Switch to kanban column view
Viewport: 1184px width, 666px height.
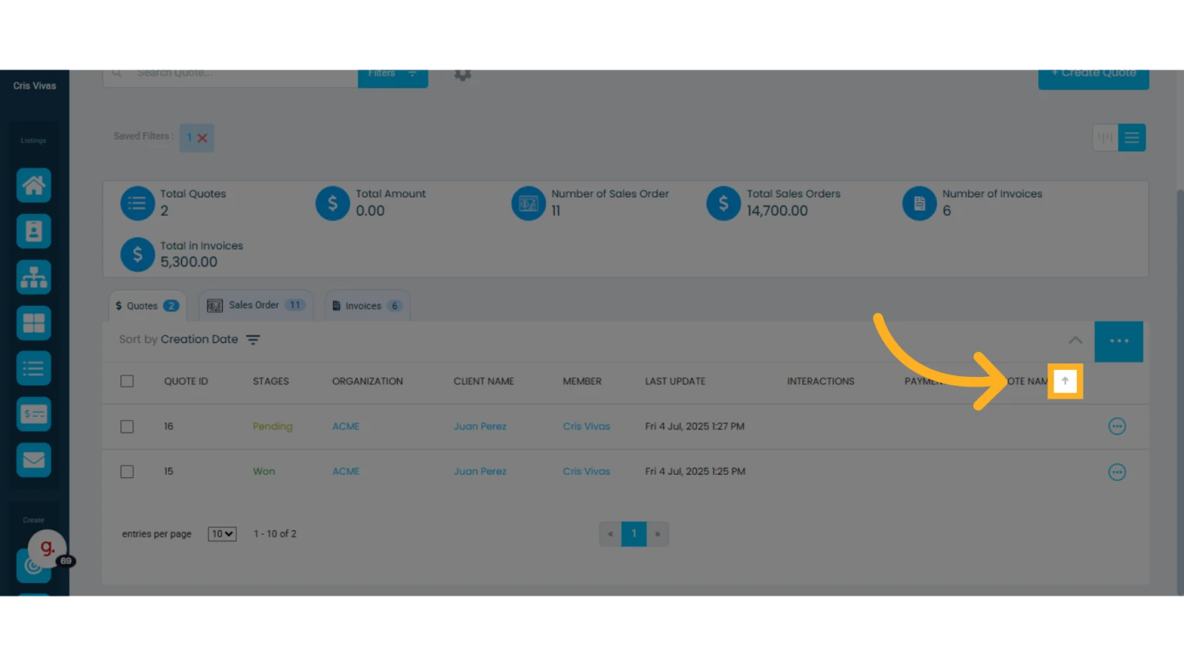point(1105,138)
